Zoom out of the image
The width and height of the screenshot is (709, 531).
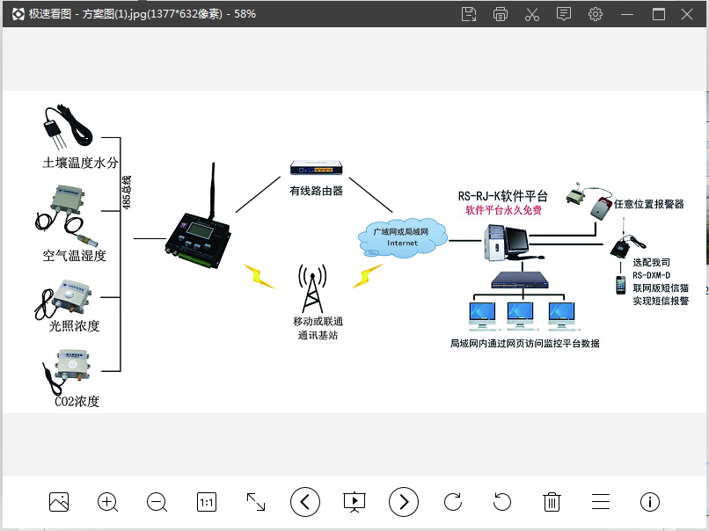tap(157, 502)
